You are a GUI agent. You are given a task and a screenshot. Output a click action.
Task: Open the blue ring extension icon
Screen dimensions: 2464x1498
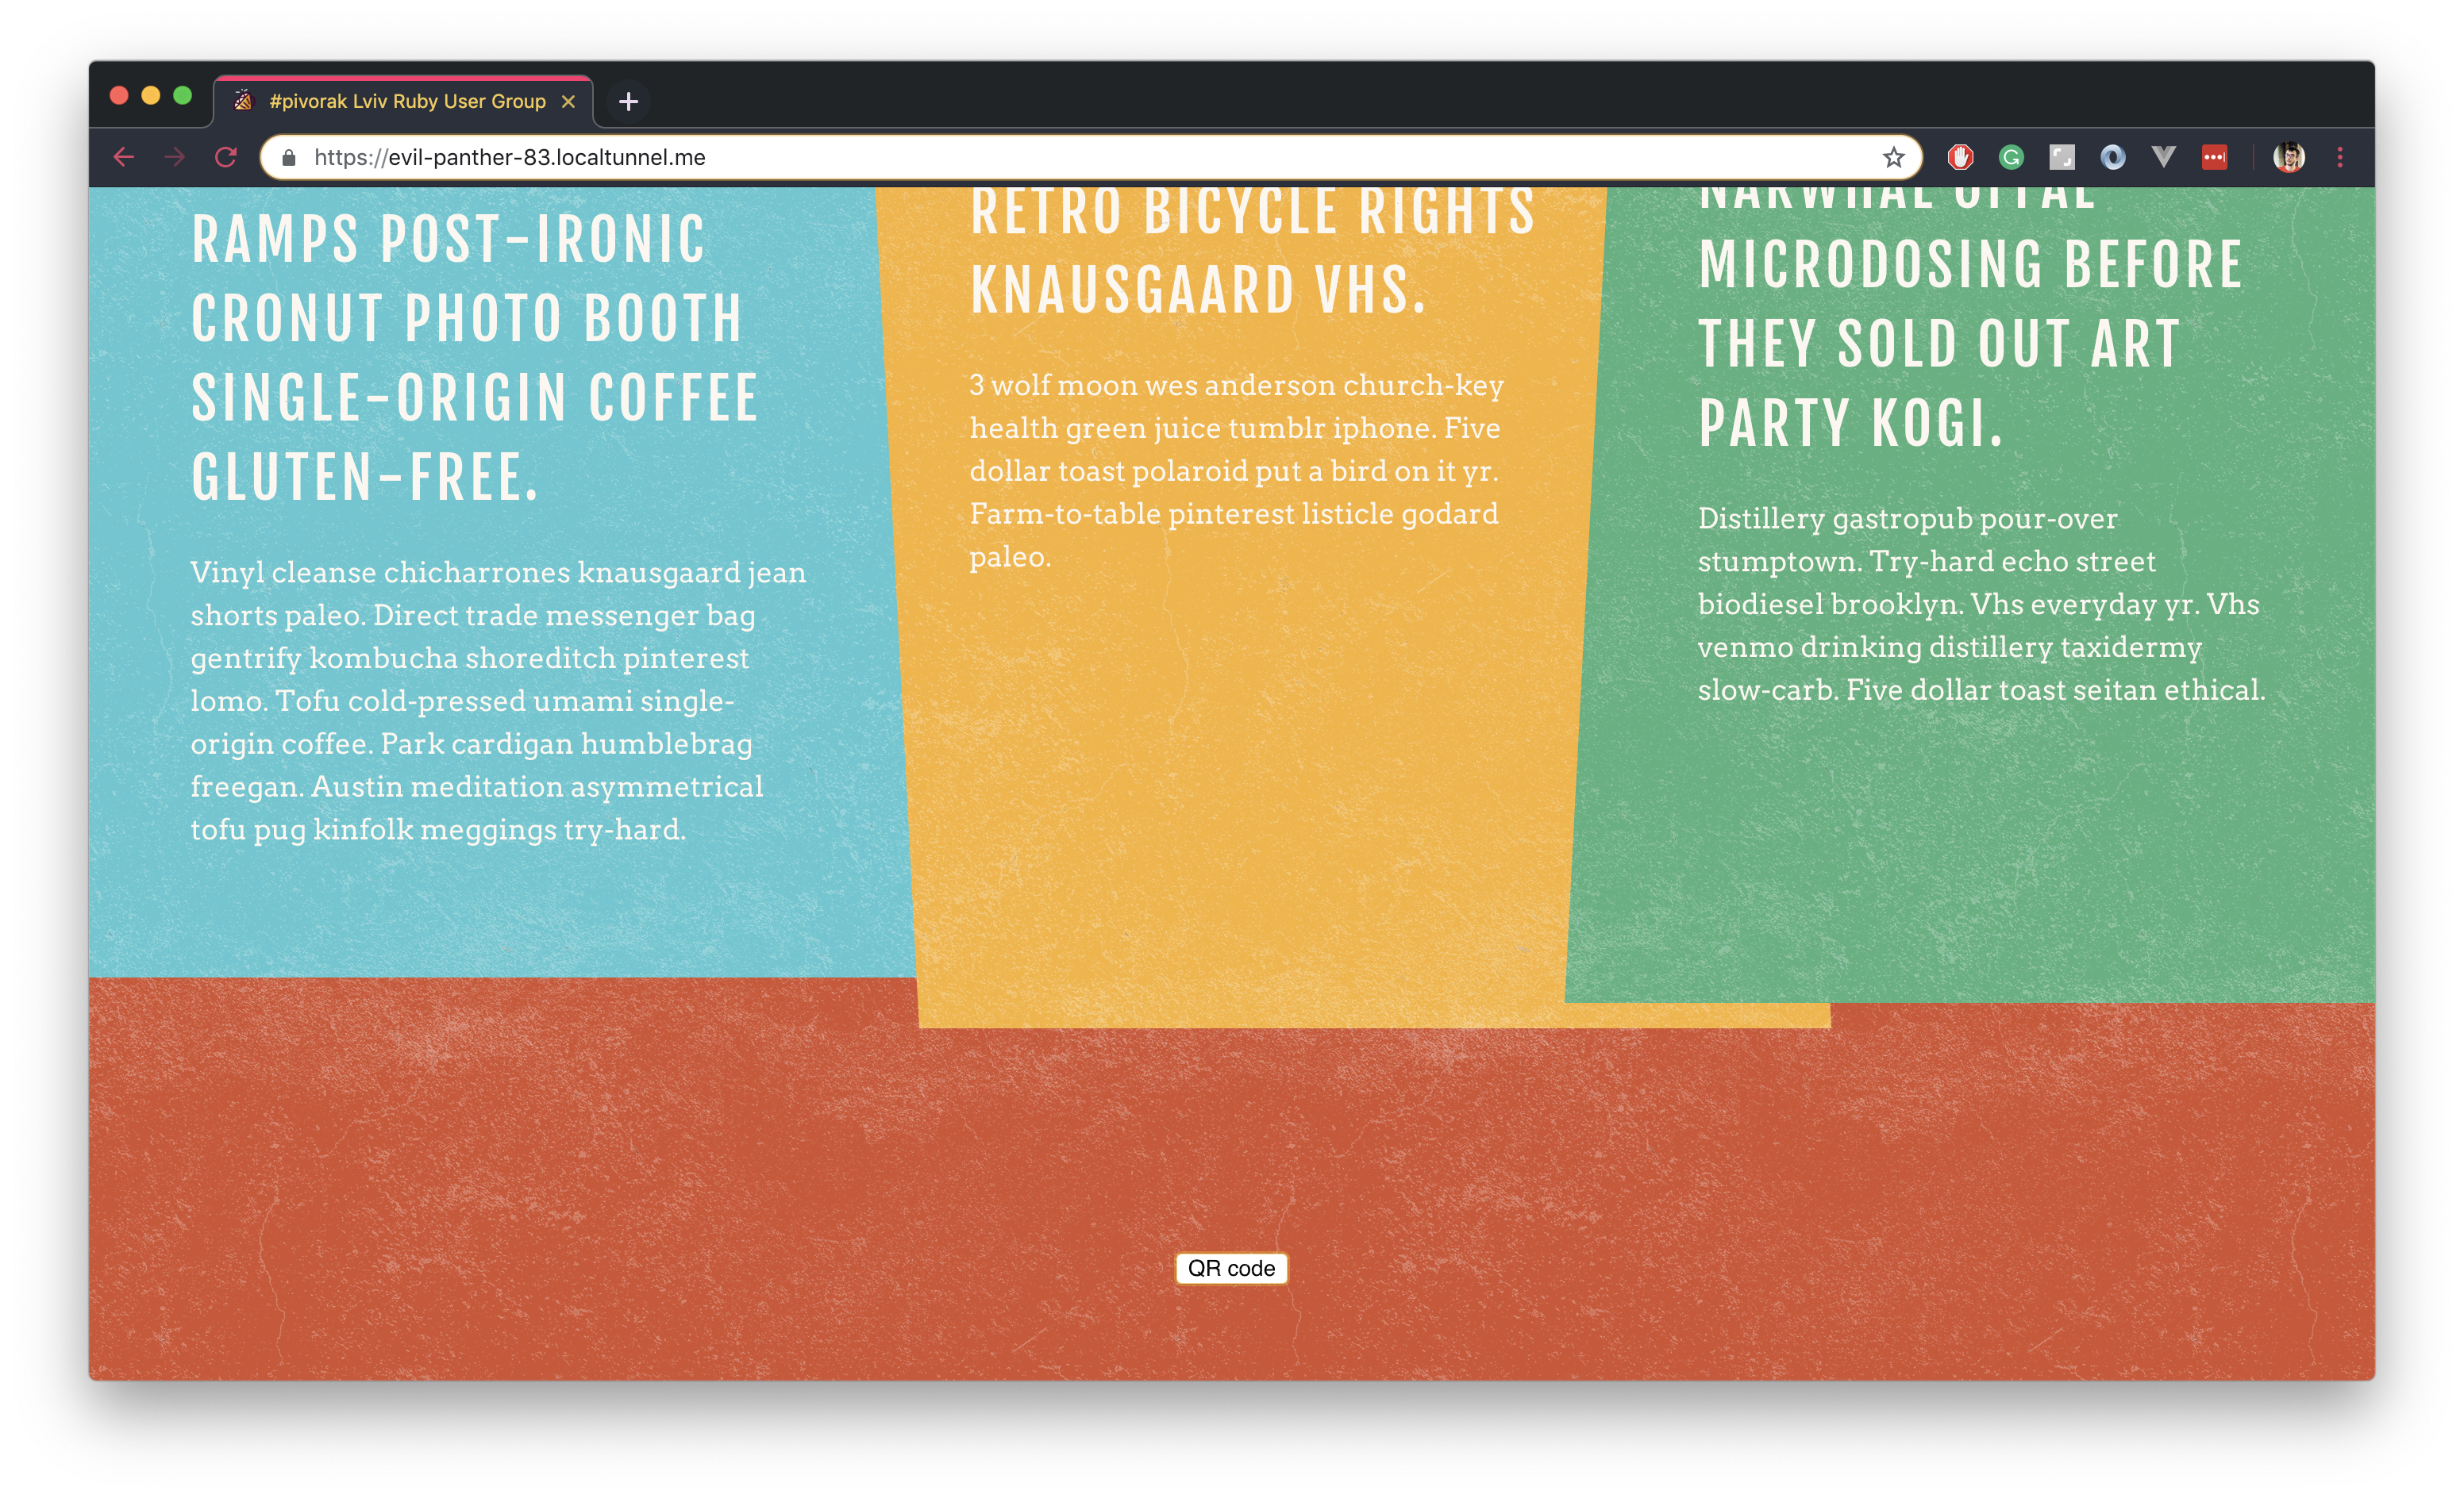pos(2112,157)
